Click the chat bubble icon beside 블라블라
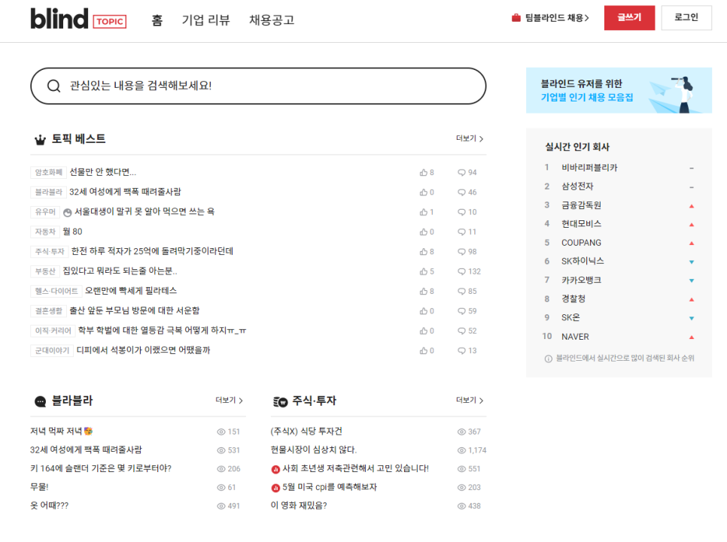The width and height of the screenshot is (727, 542). coord(41,401)
